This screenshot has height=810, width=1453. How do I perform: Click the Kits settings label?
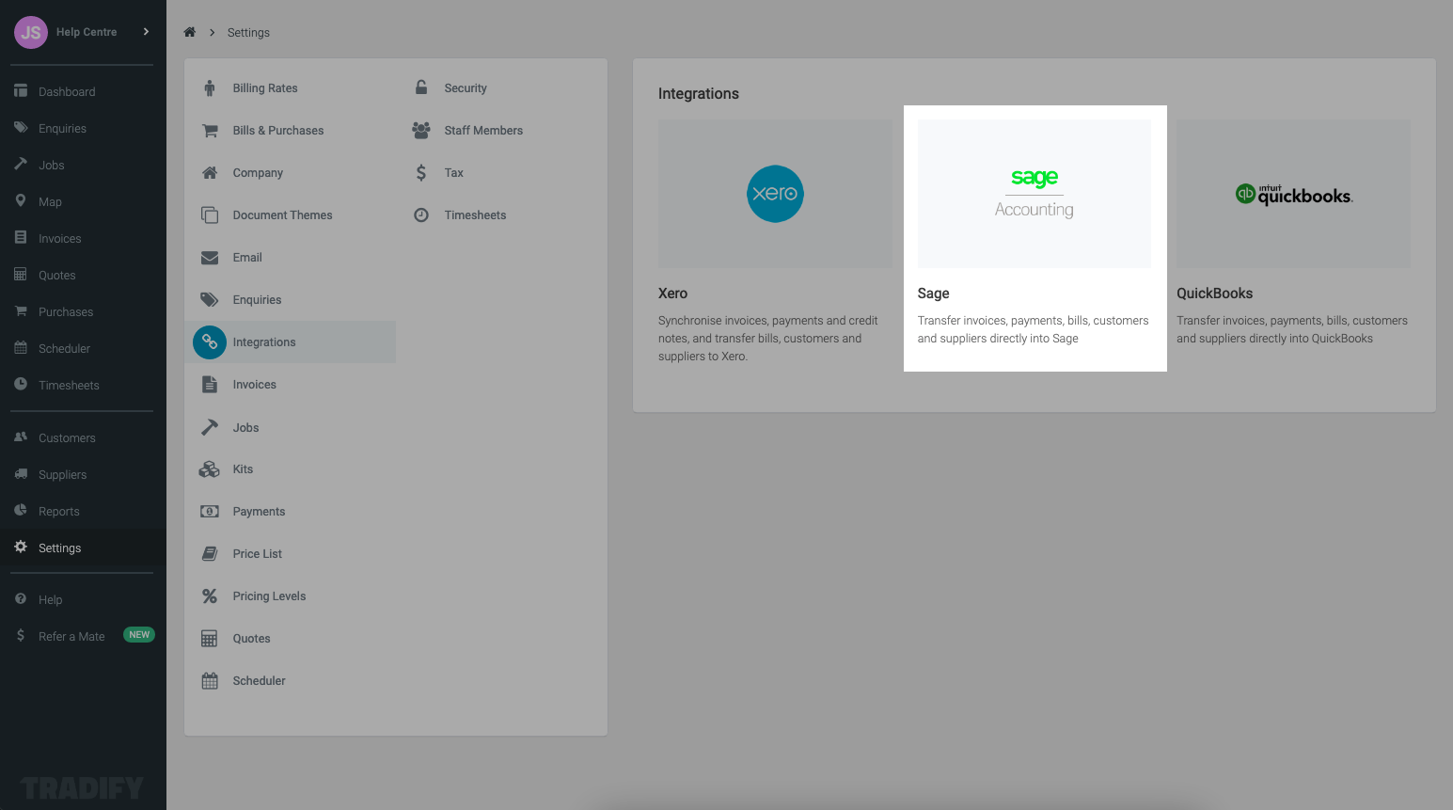point(243,469)
